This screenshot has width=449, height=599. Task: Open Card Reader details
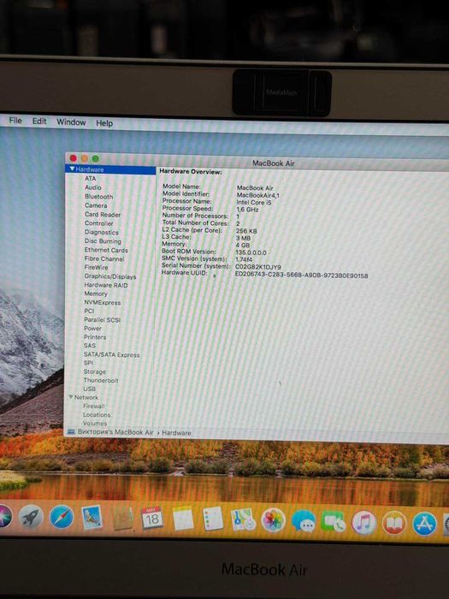[103, 214]
